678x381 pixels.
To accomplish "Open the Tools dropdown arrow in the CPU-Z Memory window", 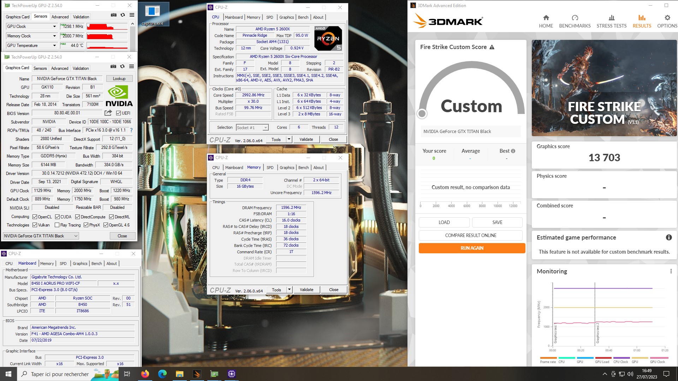I will pos(289,290).
